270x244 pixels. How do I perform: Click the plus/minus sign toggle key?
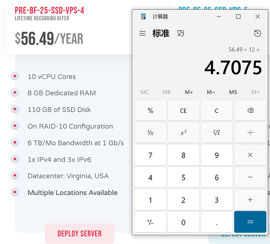click(150, 222)
